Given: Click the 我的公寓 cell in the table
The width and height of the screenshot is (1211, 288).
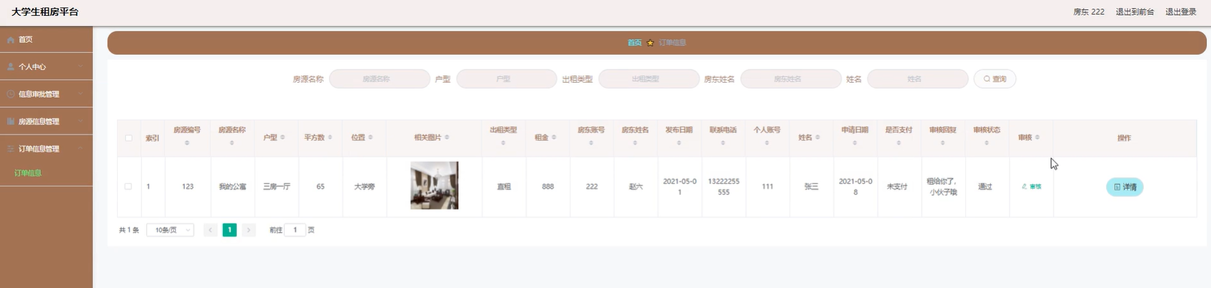Looking at the screenshot, I should 233,187.
